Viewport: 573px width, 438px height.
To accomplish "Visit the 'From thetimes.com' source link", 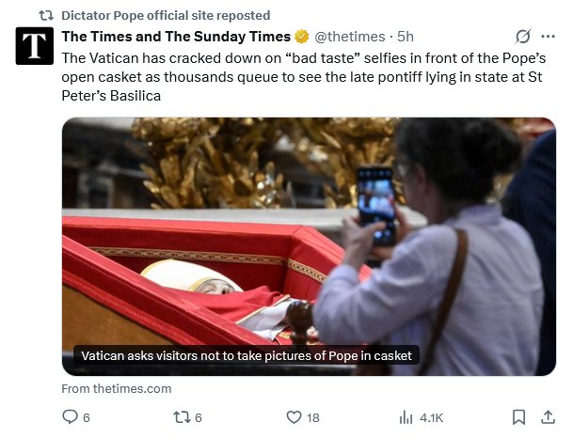I will coord(117,388).
